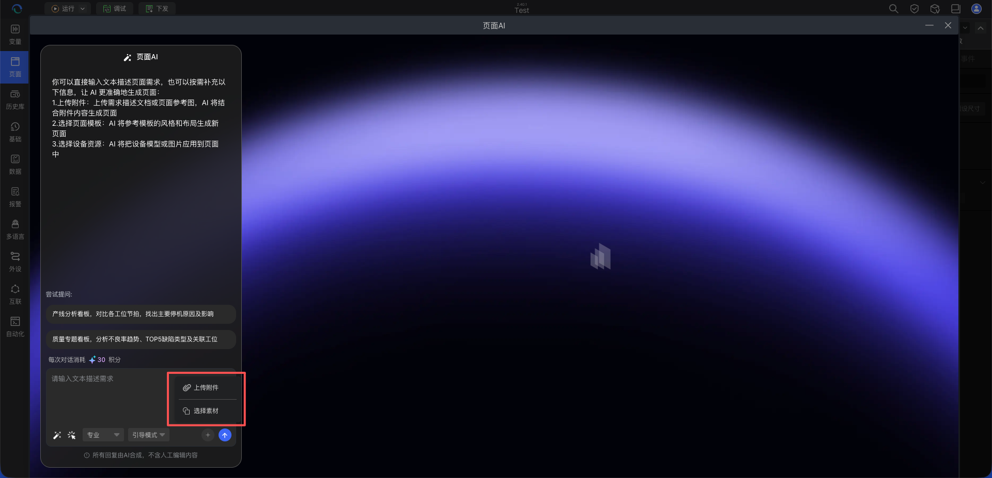
Task: Click the app logo in top-left corner
Action: 17,9
